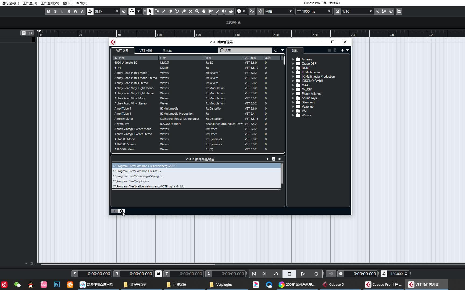Show plugin information with i icon

pyautogui.click(x=115, y=211)
